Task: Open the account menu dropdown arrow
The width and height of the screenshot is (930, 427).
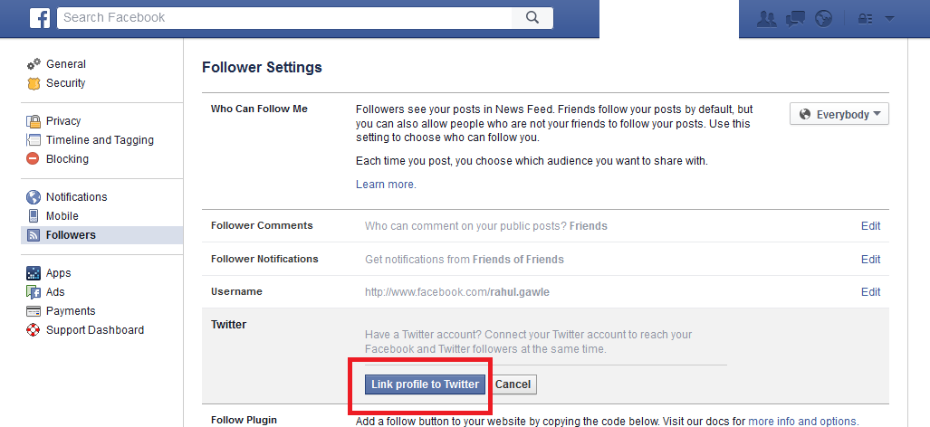Action: point(889,18)
